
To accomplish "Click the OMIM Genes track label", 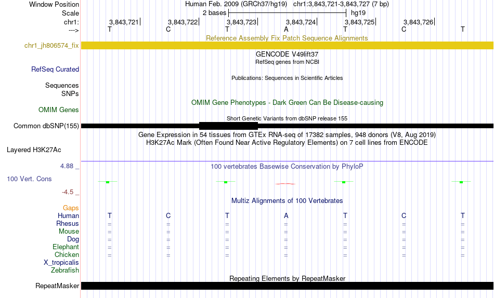I will click(x=59, y=110).
